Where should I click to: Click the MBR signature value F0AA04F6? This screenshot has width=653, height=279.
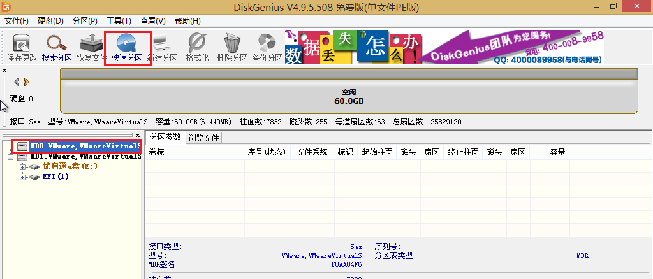tap(346, 264)
